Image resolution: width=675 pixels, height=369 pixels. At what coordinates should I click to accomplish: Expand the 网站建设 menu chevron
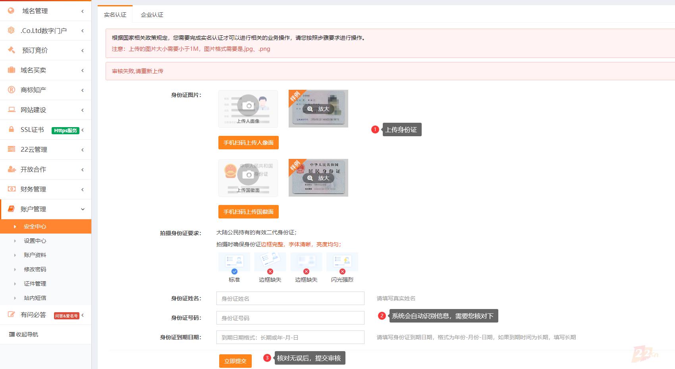pyautogui.click(x=83, y=110)
